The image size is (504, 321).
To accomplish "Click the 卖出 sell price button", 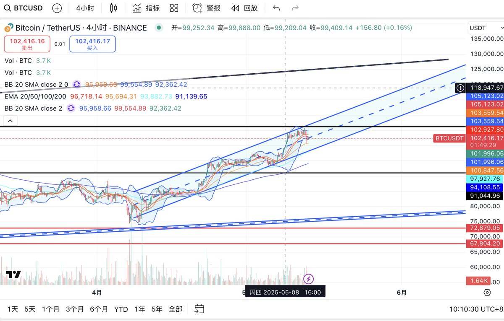I will 27,44.
